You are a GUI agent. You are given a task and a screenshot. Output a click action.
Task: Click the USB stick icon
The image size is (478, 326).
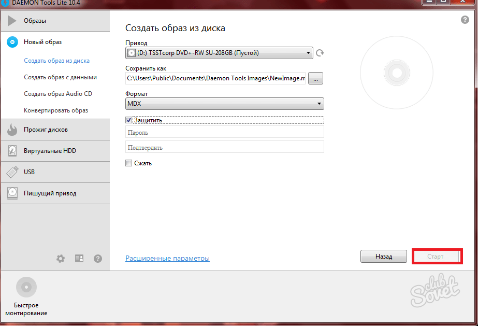pyautogui.click(x=12, y=172)
